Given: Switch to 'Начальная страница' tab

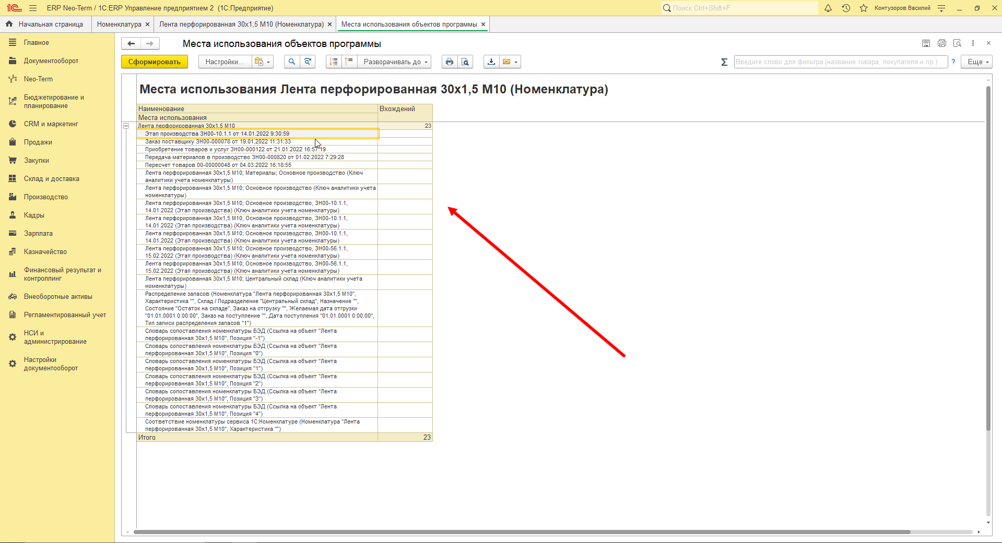Looking at the screenshot, I should (x=45, y=25).
